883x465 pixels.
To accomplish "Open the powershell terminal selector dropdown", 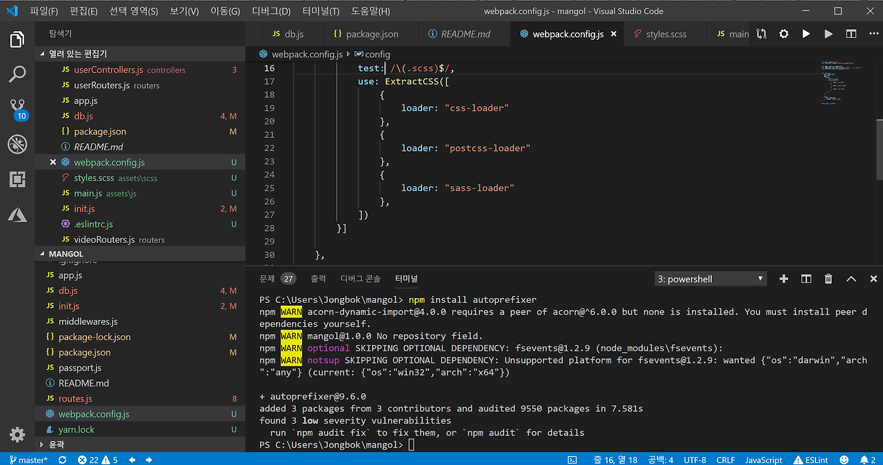I will pos(711,279).
